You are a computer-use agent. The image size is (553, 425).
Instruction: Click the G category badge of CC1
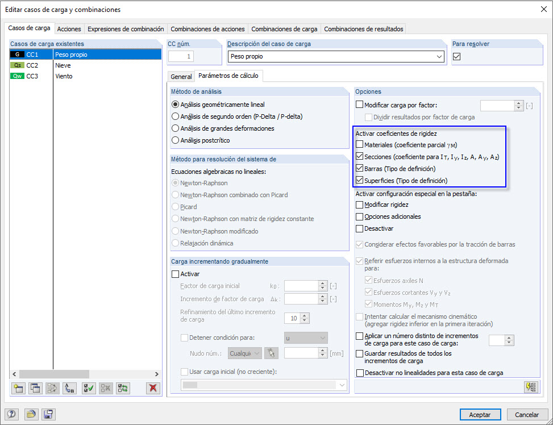17,55
